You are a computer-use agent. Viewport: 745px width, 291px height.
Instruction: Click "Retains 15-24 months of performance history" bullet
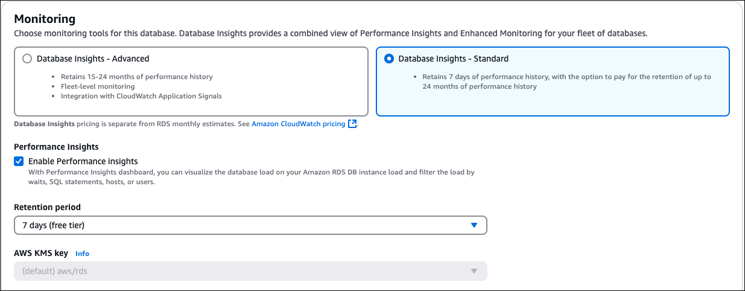[136, 77]
